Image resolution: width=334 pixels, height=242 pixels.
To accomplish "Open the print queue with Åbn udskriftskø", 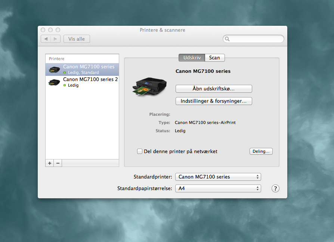I will pyautogui.click(x=214, y=89).
